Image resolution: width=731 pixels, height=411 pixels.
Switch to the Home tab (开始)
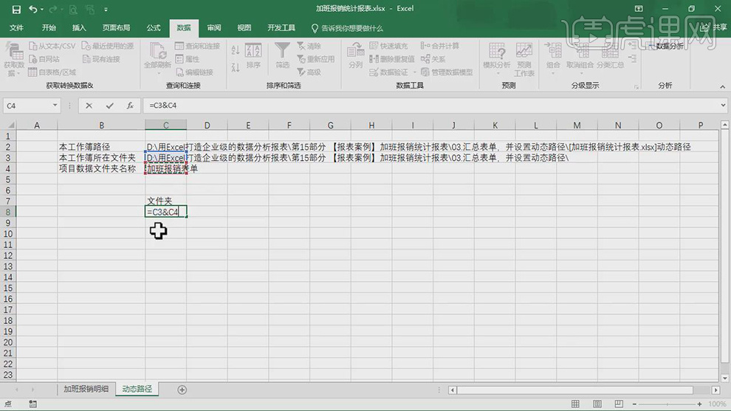(x=49, y=28)
